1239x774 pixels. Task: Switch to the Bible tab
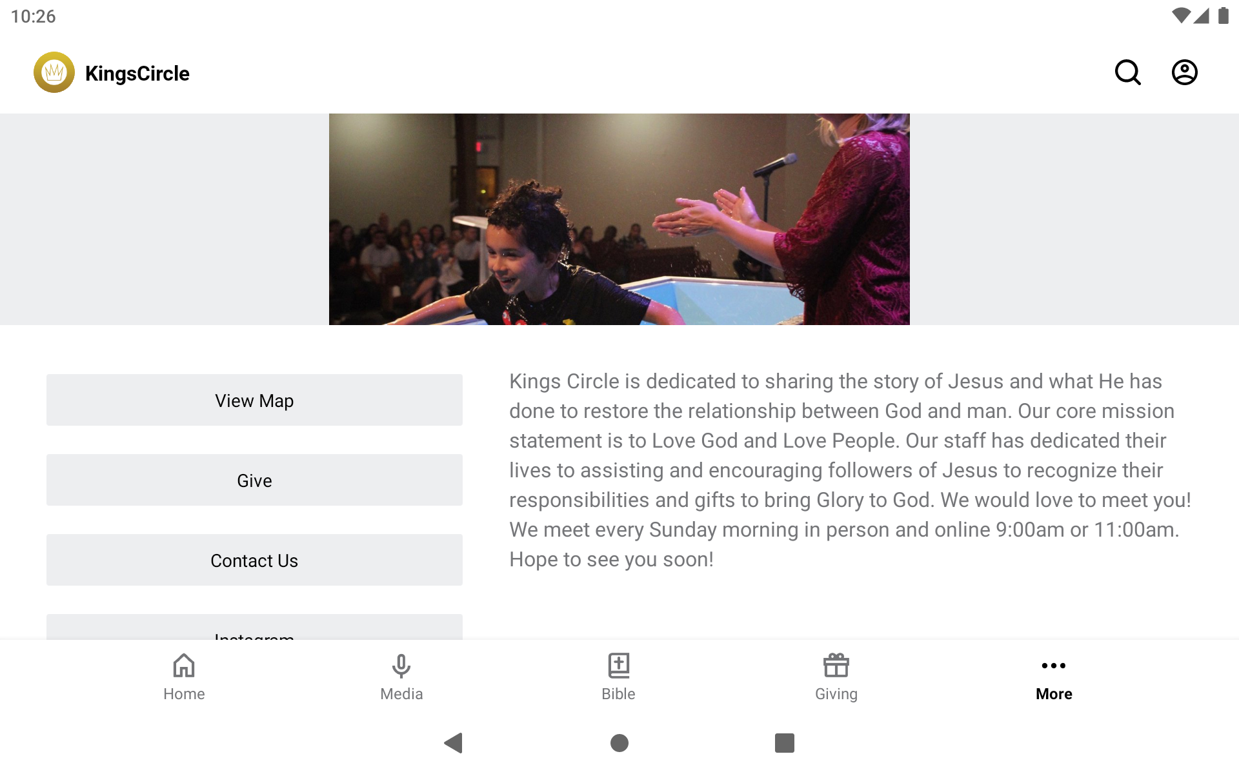(618, 677)
